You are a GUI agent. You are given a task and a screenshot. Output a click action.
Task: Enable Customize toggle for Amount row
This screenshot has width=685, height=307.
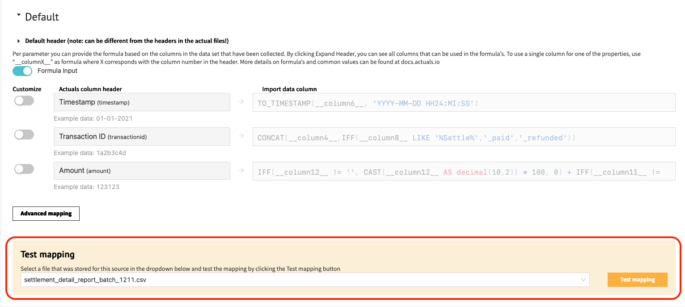(x=24, y=169)
